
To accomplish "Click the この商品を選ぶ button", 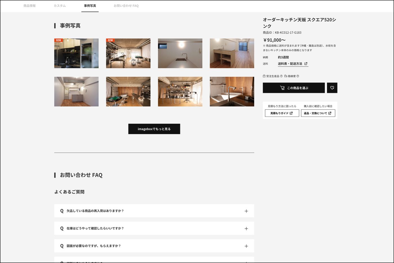I will coord(294,88).
